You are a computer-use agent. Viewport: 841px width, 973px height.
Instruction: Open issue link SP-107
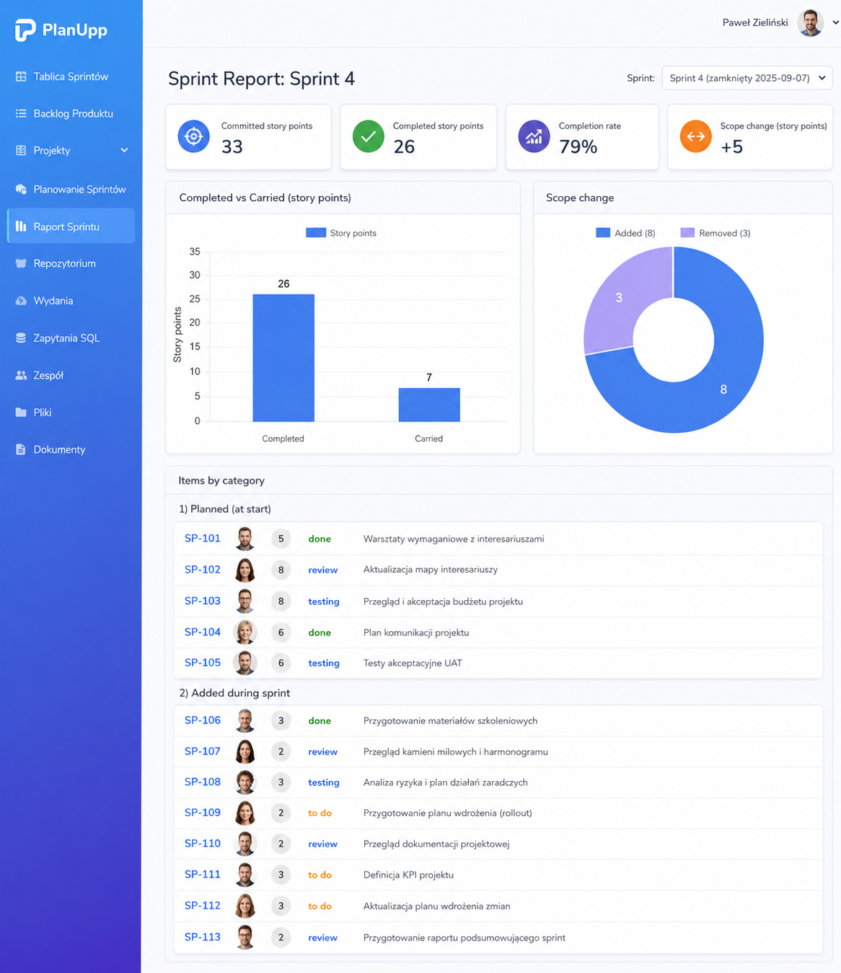click(x=203, y=751)
